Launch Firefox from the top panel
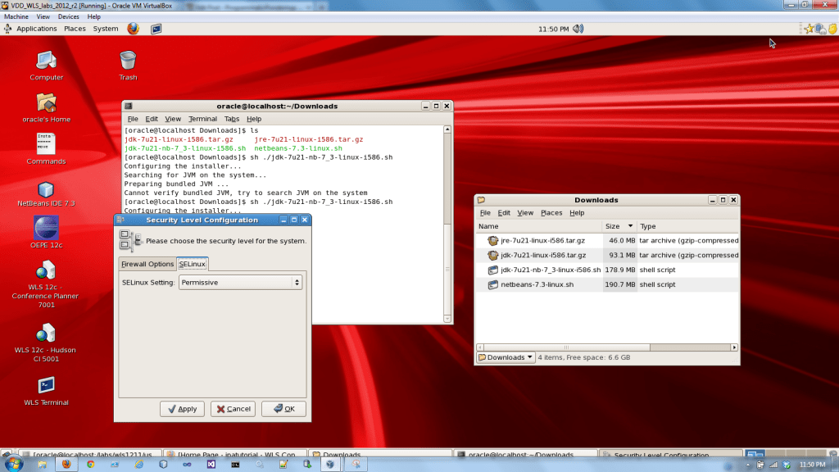This screenshot has width=839, height=472. coord(132,27)
